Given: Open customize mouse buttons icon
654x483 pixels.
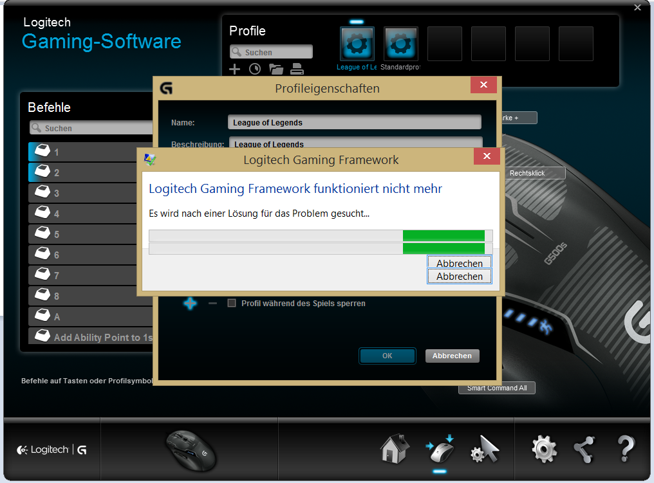Looking at the screenshot, I should pyautogui.click(x=440, y=449).
